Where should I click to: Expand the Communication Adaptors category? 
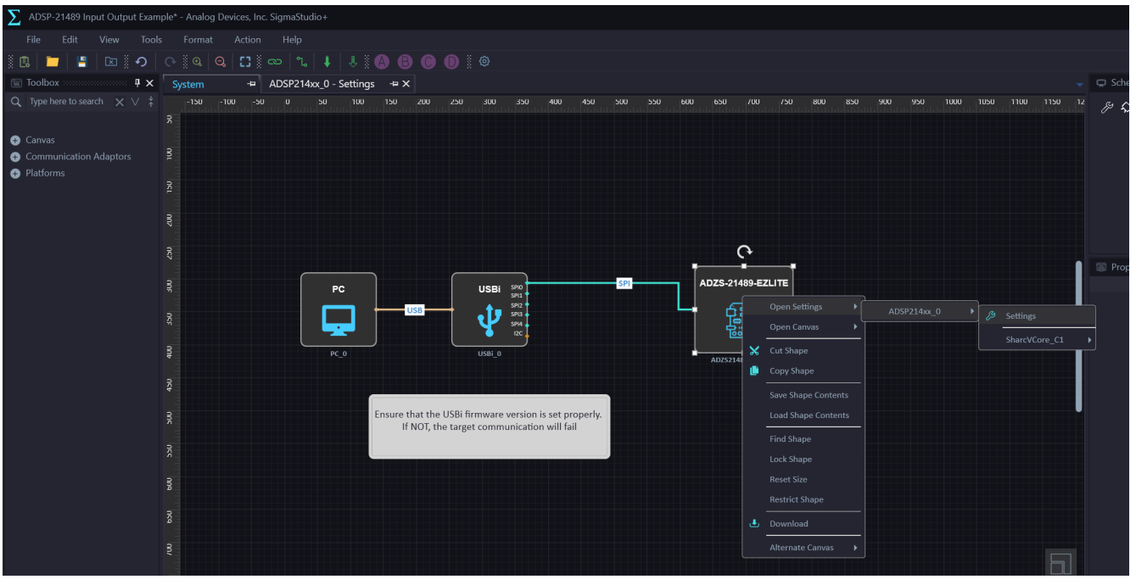click(15, 157)
